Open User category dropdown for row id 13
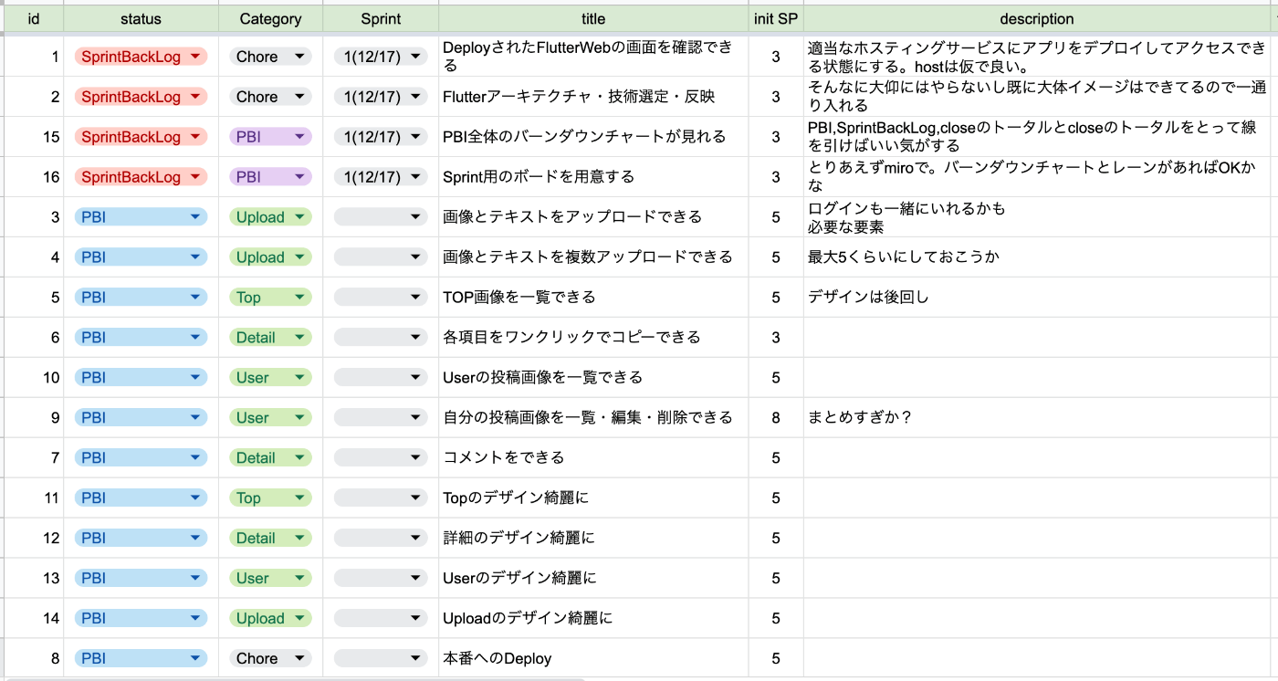Screen dimensions: 1278x681 270,579
